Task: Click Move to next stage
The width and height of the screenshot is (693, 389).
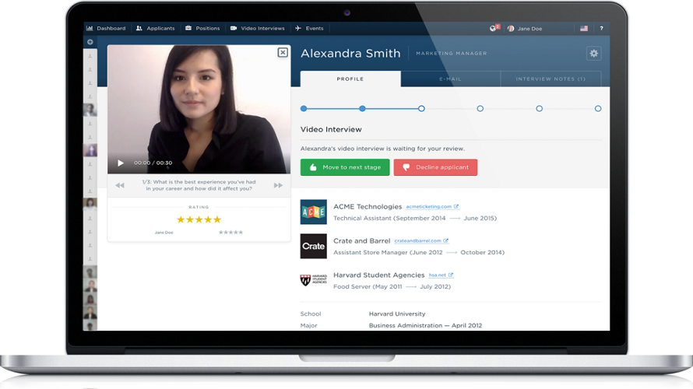Action: 345,167
